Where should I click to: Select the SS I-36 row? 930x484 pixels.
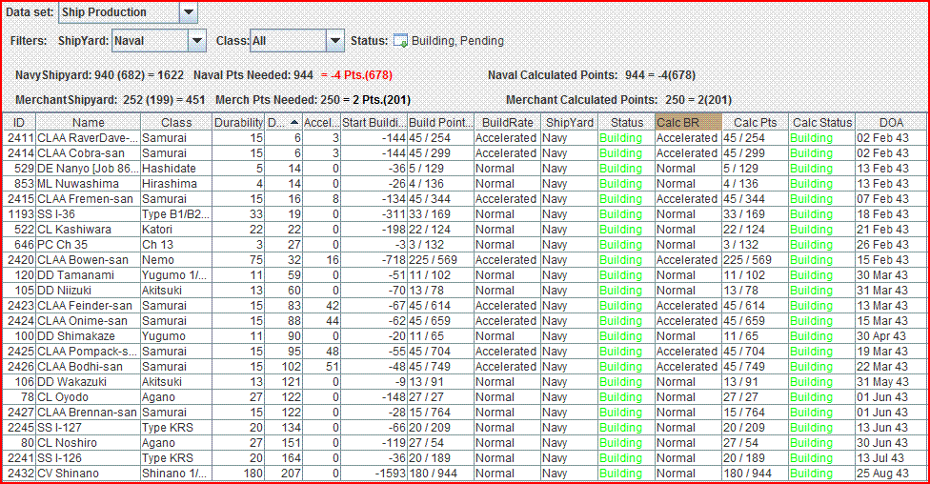pyautogui.click(x=465, y=214)
